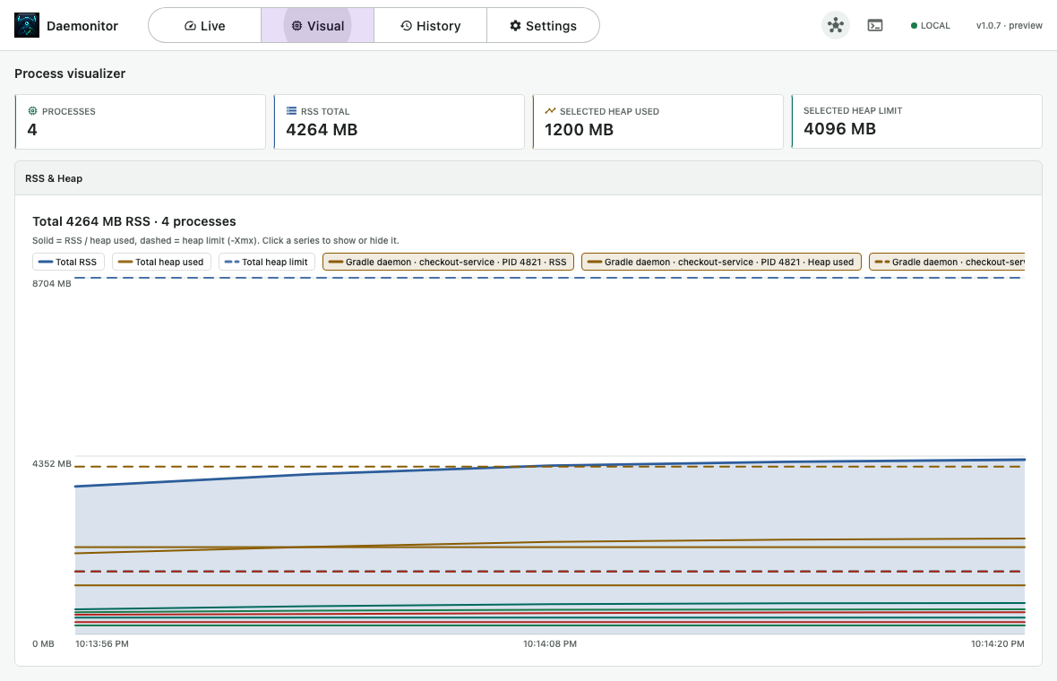Click the RSS & Heap panel header
This screenshot has height=681, width=1057.
pos(528,178)
